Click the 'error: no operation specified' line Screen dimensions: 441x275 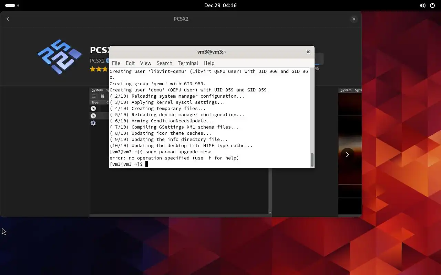(174, 158)
